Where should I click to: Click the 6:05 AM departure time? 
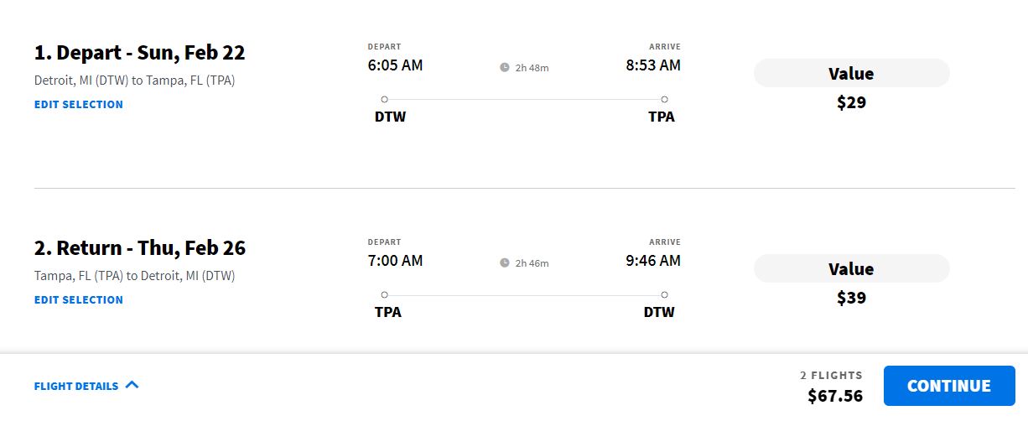pos(395,65)
